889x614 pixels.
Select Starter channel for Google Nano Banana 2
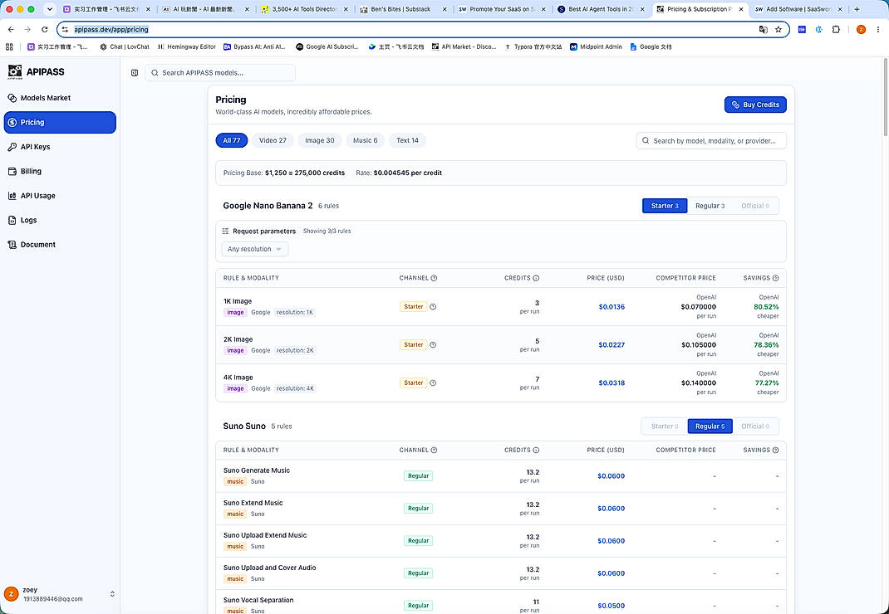pyautogui.click(x=665, y=206)
